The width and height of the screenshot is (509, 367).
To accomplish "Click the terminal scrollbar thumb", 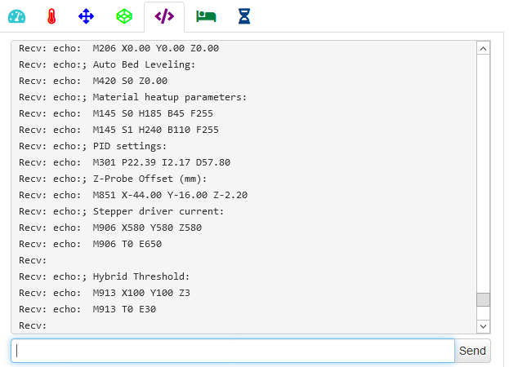I will [483, 299].
